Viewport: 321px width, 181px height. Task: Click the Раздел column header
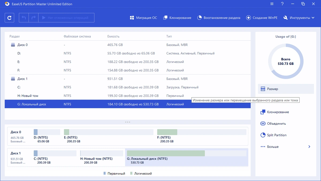point(15,36)
